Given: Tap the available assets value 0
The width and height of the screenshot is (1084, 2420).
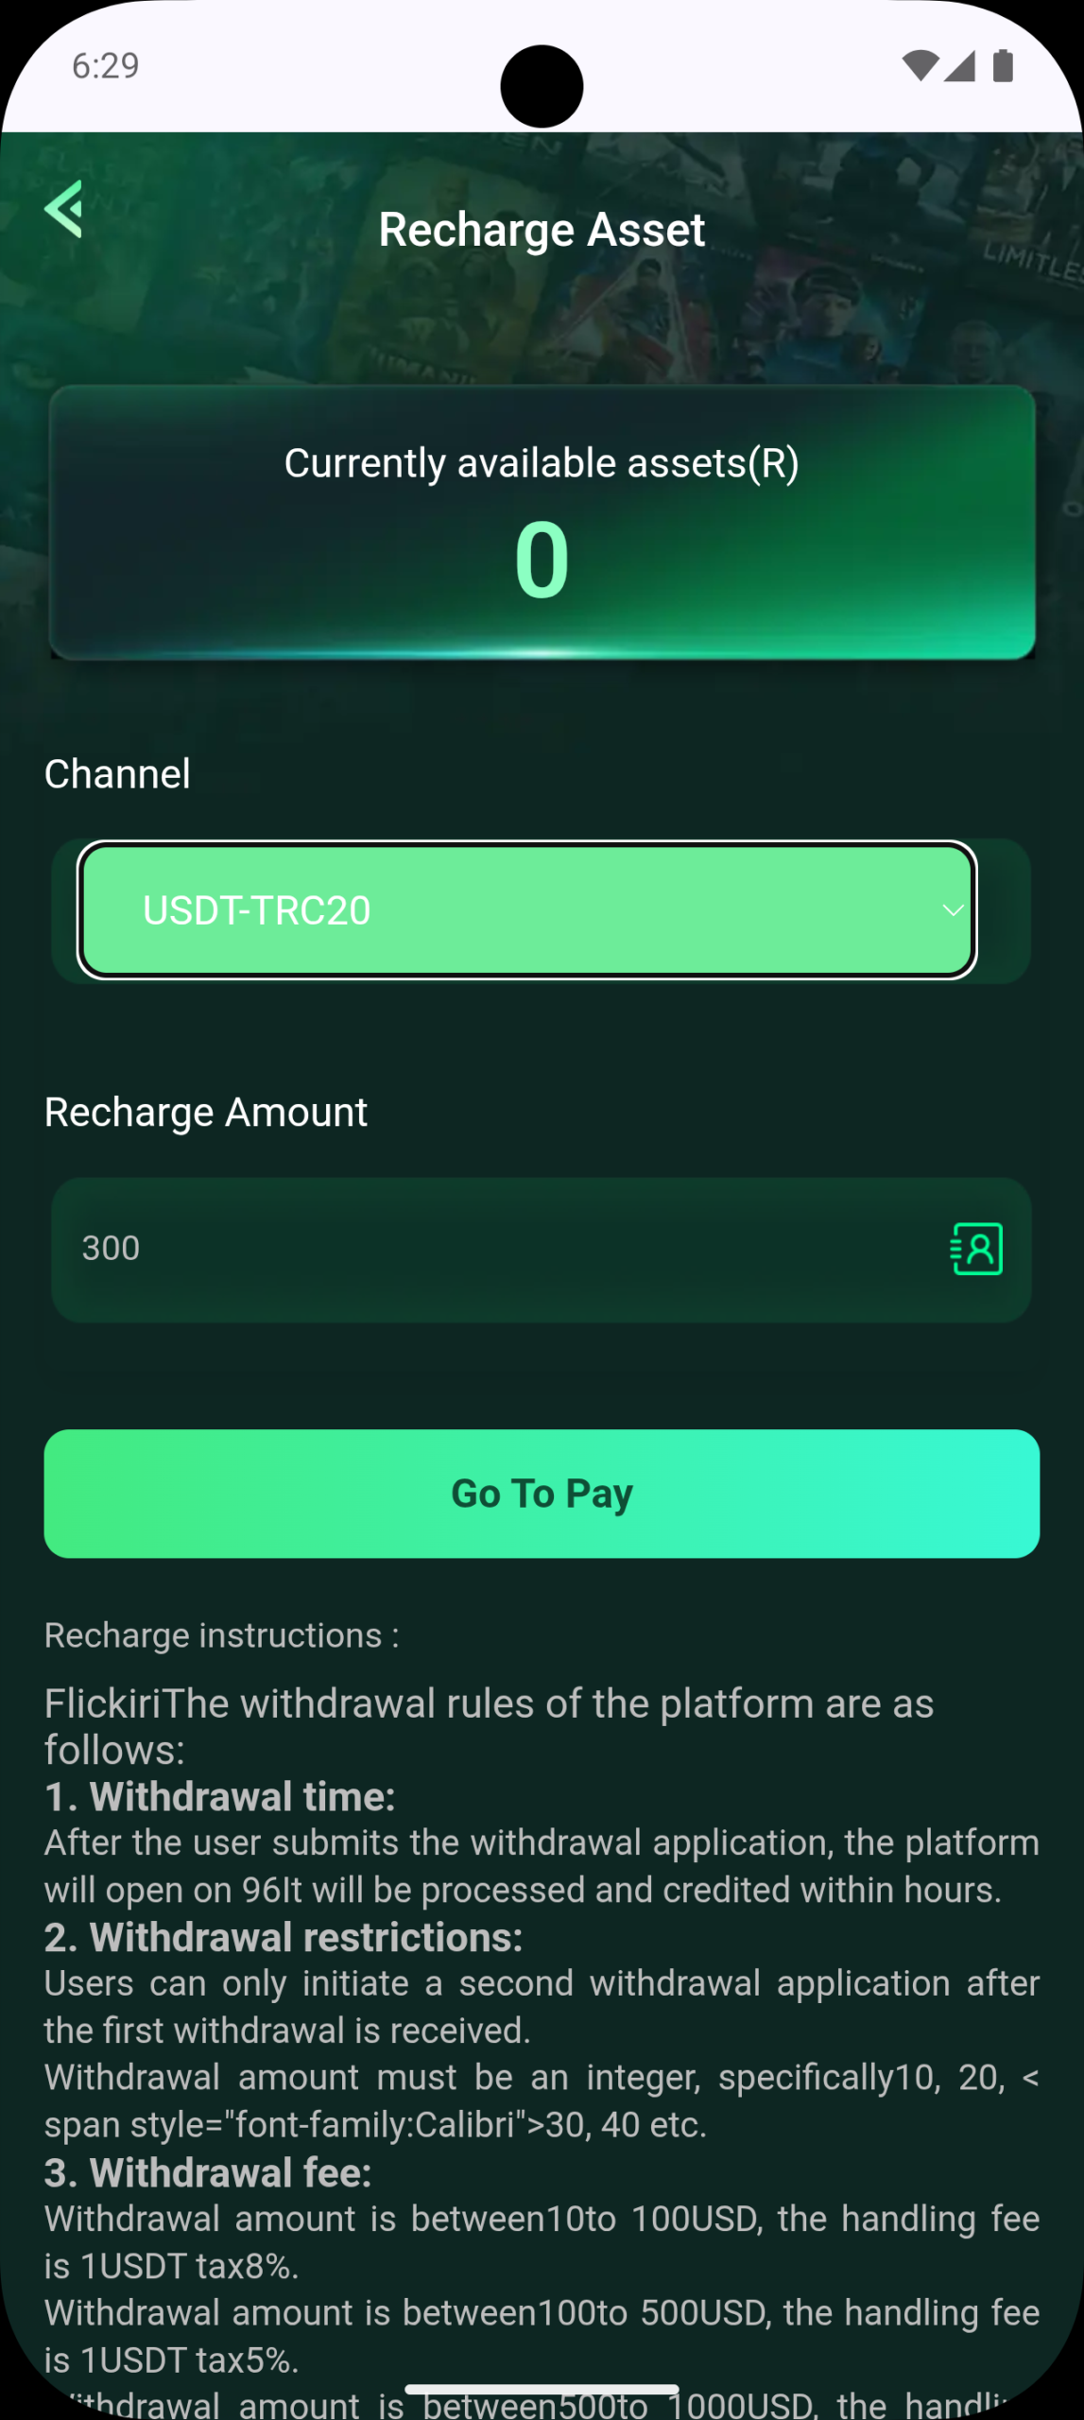Looking at the screenshot, I should [542, 561].
